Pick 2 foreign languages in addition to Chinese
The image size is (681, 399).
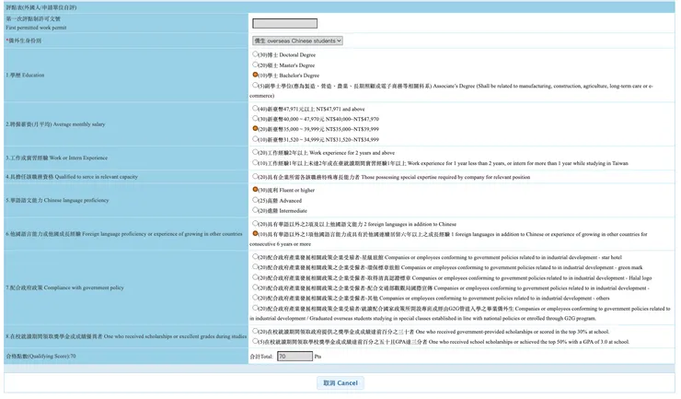pos(255,224)
